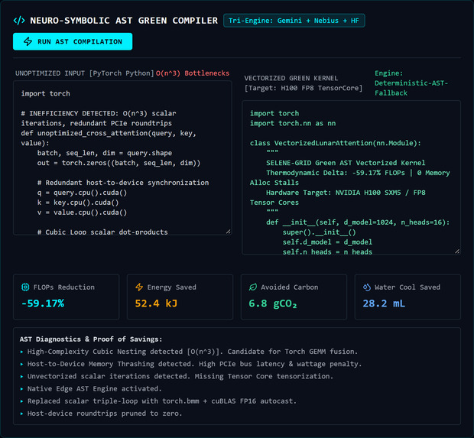Click the '[Target: H100 FP8 TensorCore]' label
This screenshot has width=474, height=438.
[x=304, y=88]
